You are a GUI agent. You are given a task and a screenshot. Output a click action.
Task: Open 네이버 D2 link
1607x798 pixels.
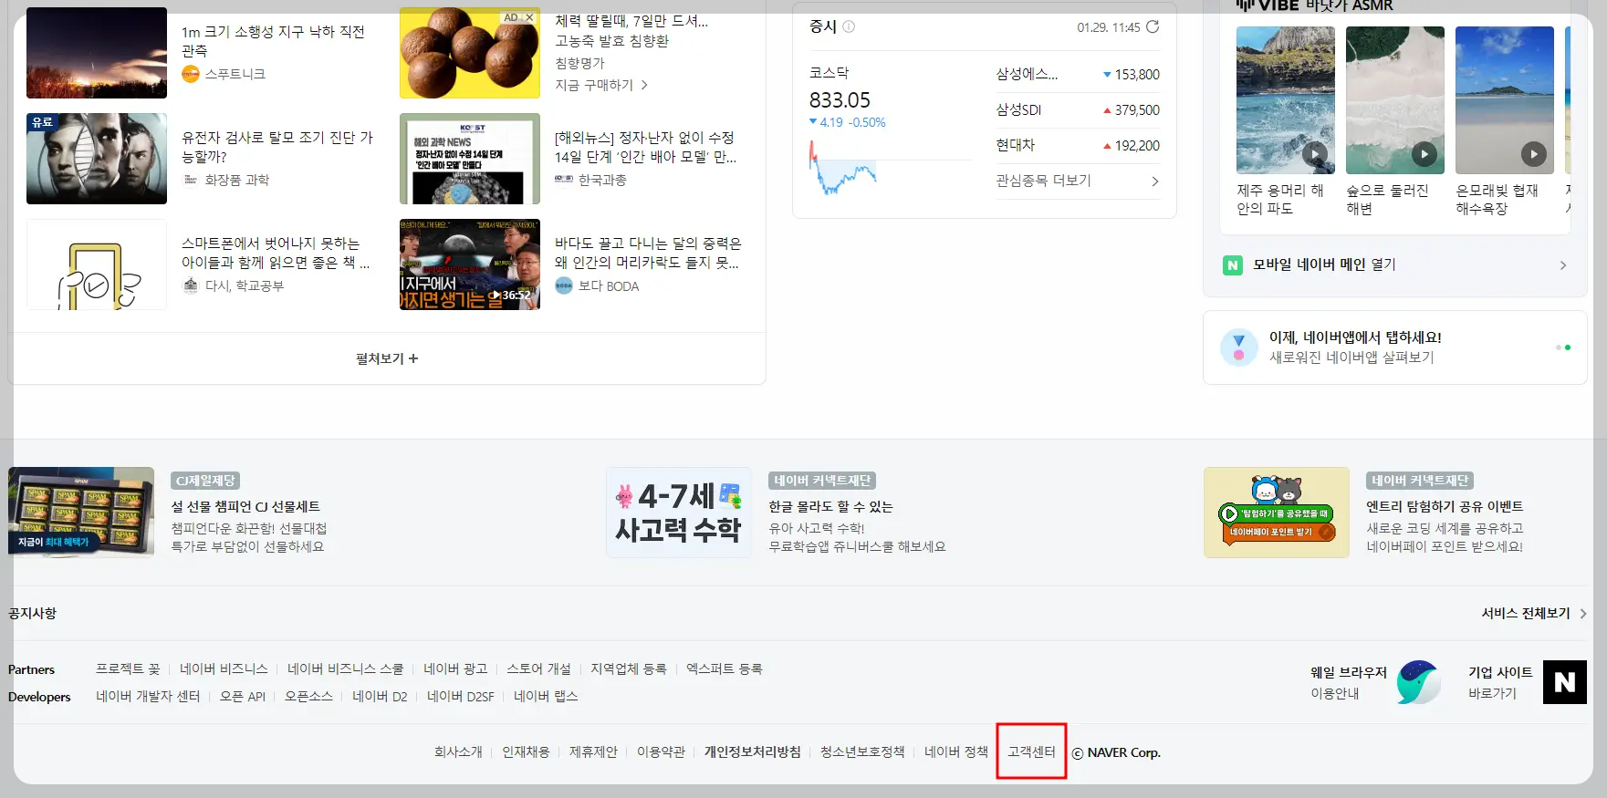[380, 696]
